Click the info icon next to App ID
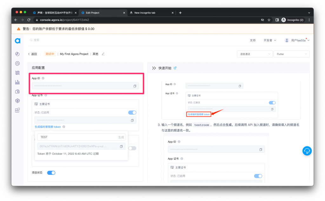Image resolution: width=325 pixels, height=201 pixels. click(43, 78)
